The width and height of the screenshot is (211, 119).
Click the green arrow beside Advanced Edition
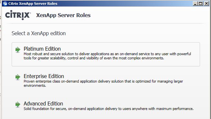(18, 104)
